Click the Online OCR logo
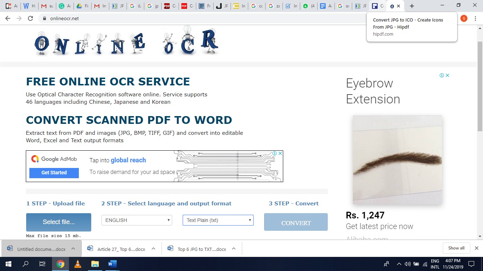 tap(127, 41)
